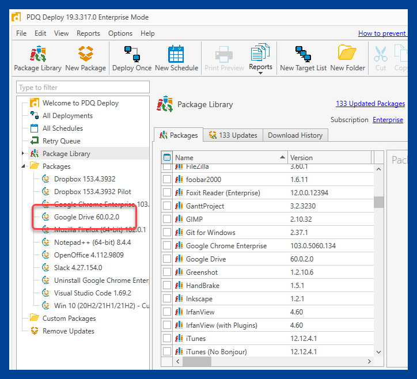This screenshot has height=379, width=417.
Task: Create a New Folder from the toolbar
Action: (x=347, y=59)
